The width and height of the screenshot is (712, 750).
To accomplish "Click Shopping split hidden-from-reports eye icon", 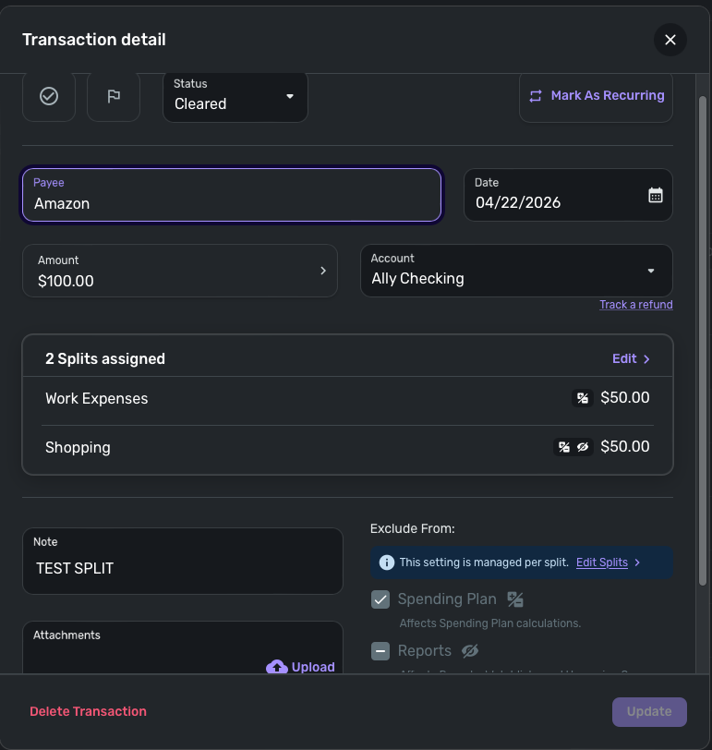I will (x=583, y=447).
